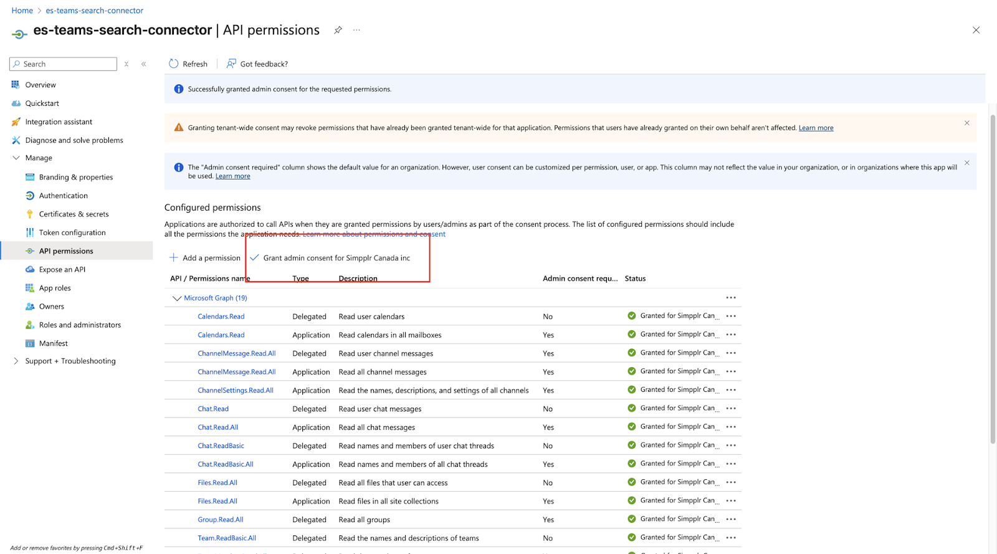Dismiss the tenant-wide consent warning banner

tap(966, 123)
